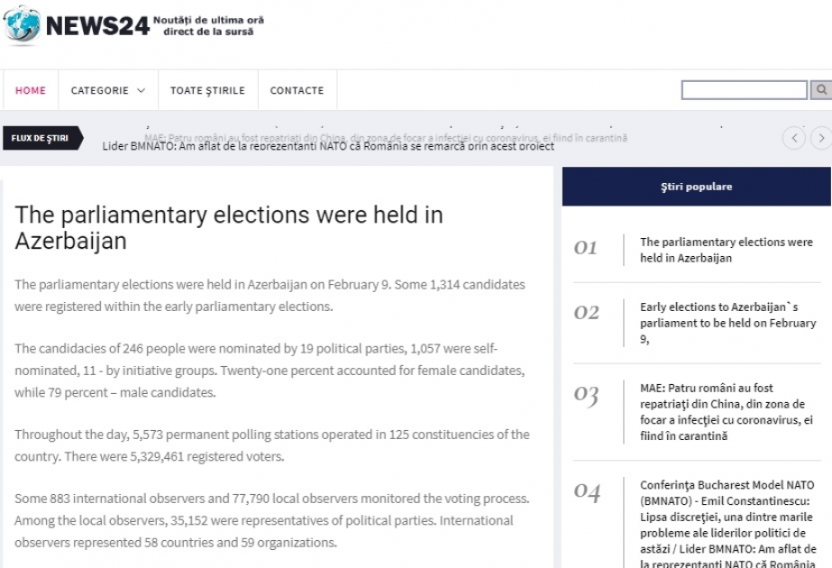Viewport: 832px width, 568px height.
Task: Go to the Home menu item
Action: [31, 90]
